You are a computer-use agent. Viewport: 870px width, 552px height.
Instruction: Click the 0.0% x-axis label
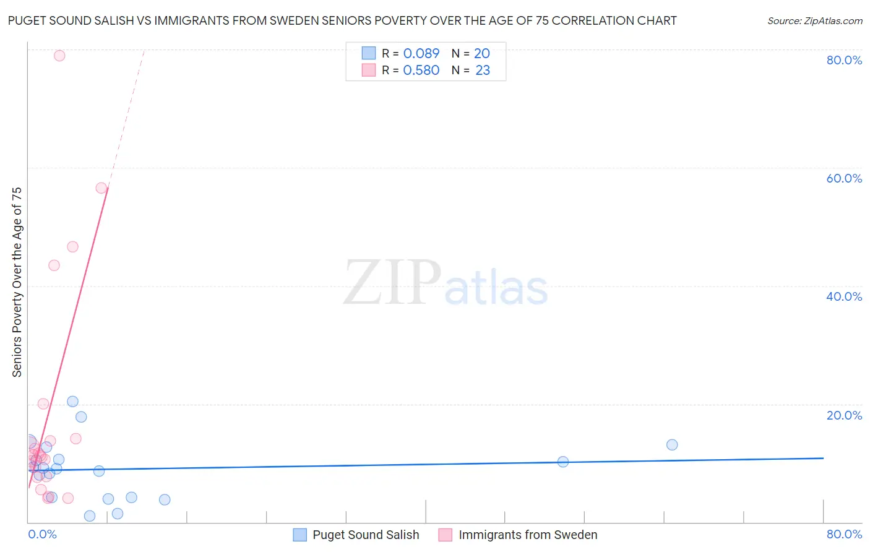pos(42,534)
